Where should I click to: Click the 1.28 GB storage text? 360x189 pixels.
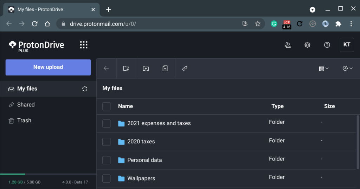[15, 182]
